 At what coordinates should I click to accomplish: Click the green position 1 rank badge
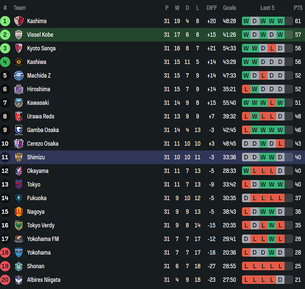(5, 21)
